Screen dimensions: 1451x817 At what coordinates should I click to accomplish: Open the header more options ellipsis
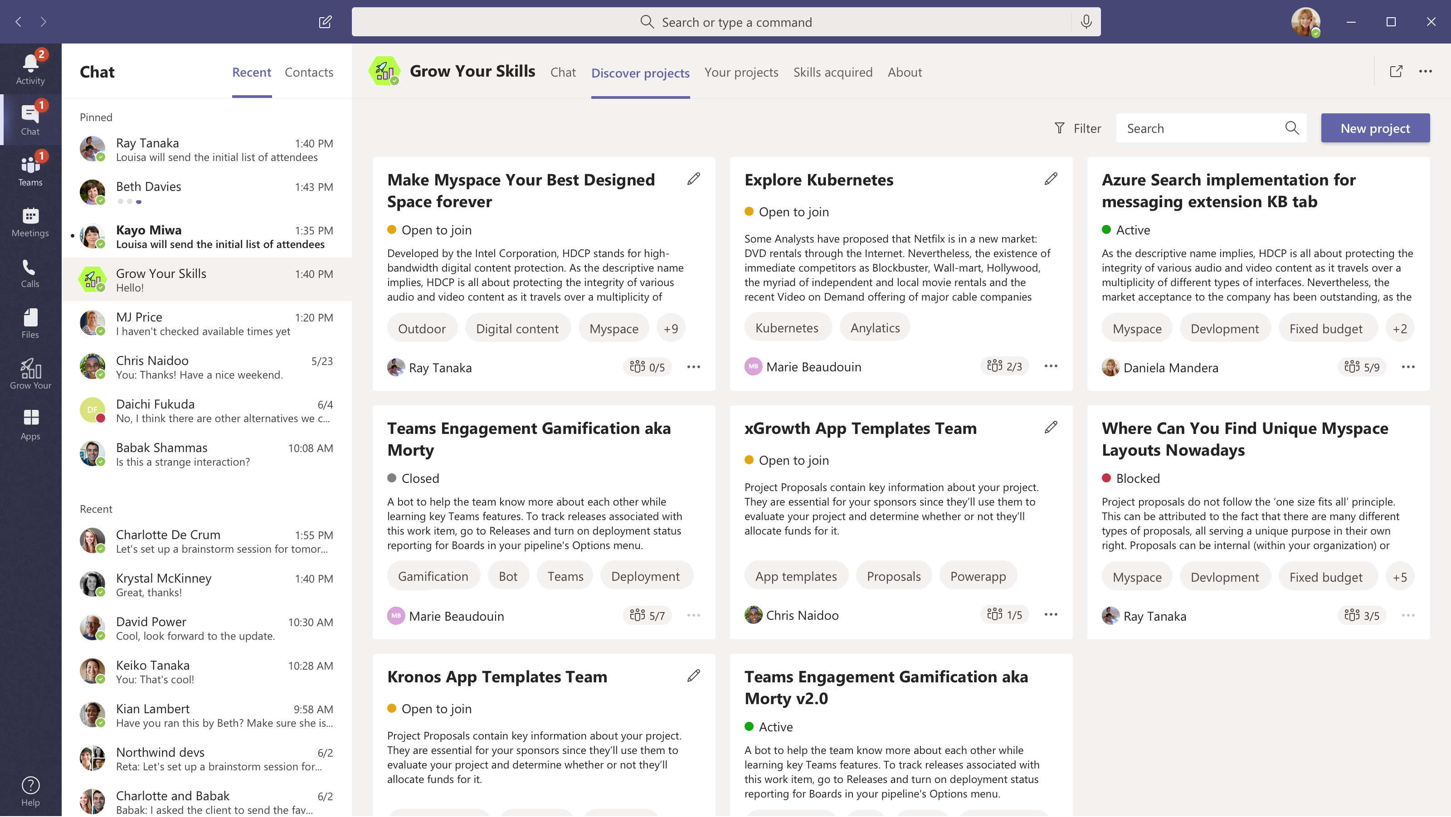click(x=1425, y=72)
